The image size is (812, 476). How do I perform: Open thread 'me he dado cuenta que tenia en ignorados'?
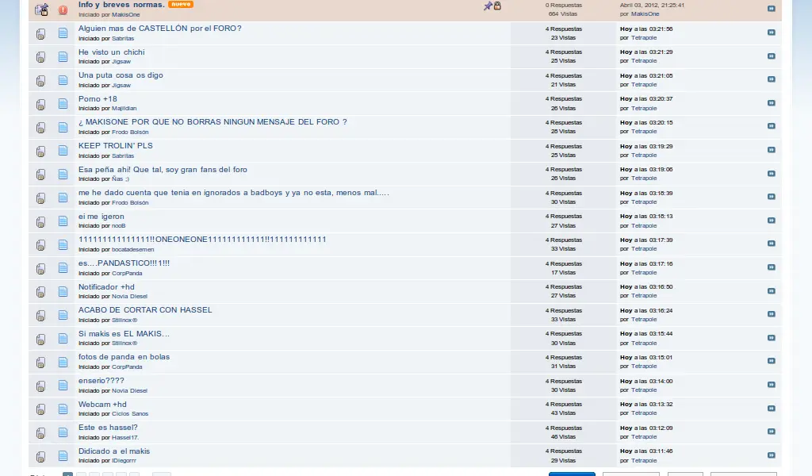pyautogui.click(x=234, y=193)
